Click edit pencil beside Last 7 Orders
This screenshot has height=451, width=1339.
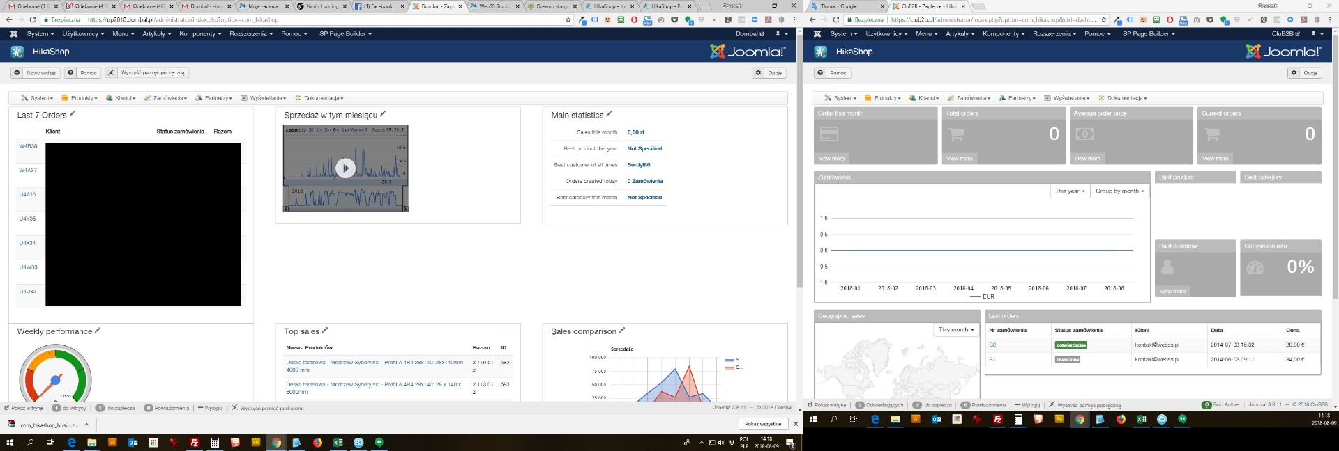tap(73, 114)
